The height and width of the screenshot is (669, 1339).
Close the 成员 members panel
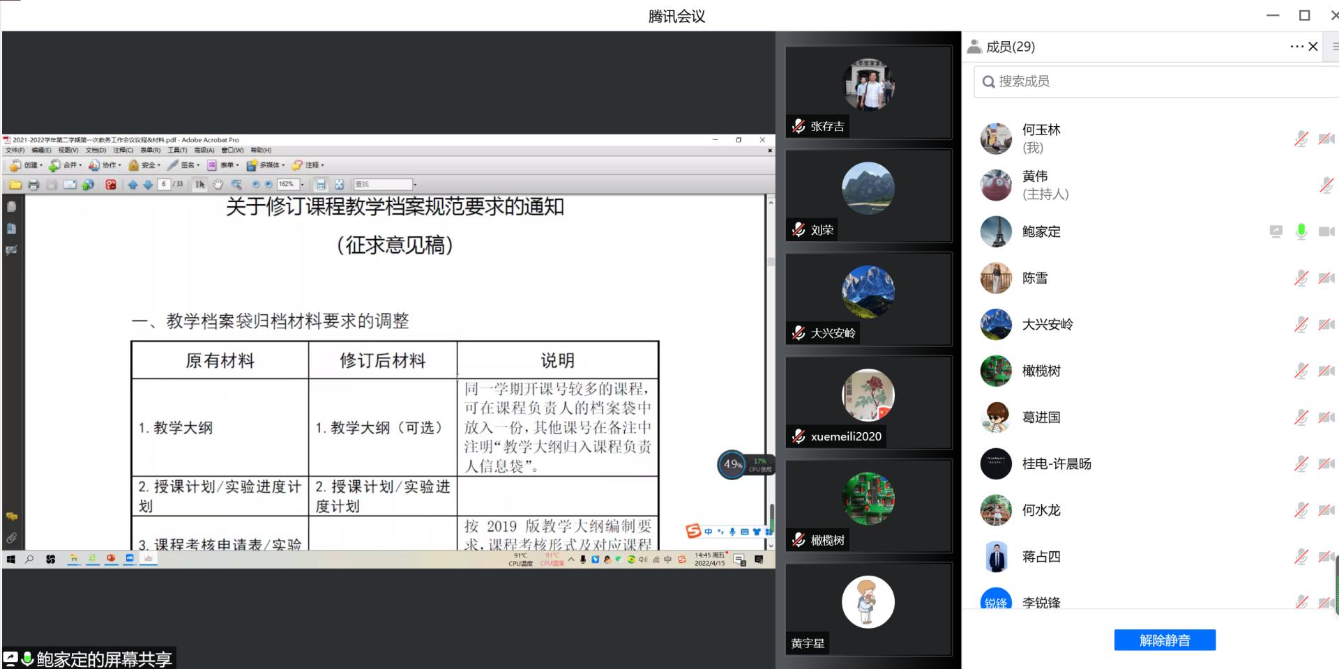click(x=1313, y=47)
